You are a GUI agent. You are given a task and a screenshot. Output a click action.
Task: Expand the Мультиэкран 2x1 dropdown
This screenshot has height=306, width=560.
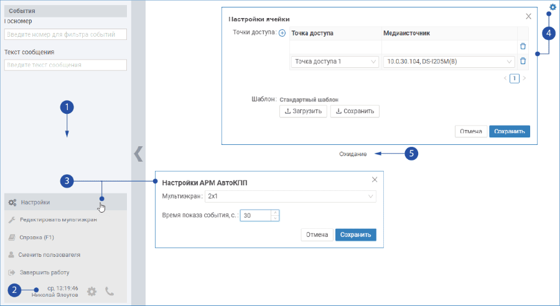[x=291, y=197]
